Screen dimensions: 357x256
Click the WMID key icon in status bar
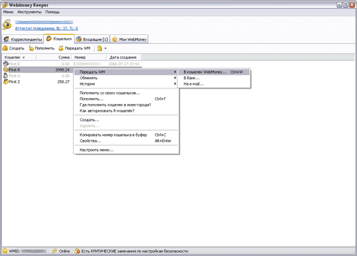coord(5,251)
